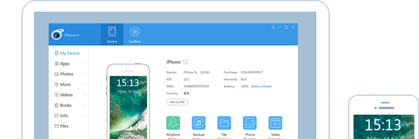Open the File Explorer folder icon
Viewport: 419px width, 139px height.
(x=224, y=123)
